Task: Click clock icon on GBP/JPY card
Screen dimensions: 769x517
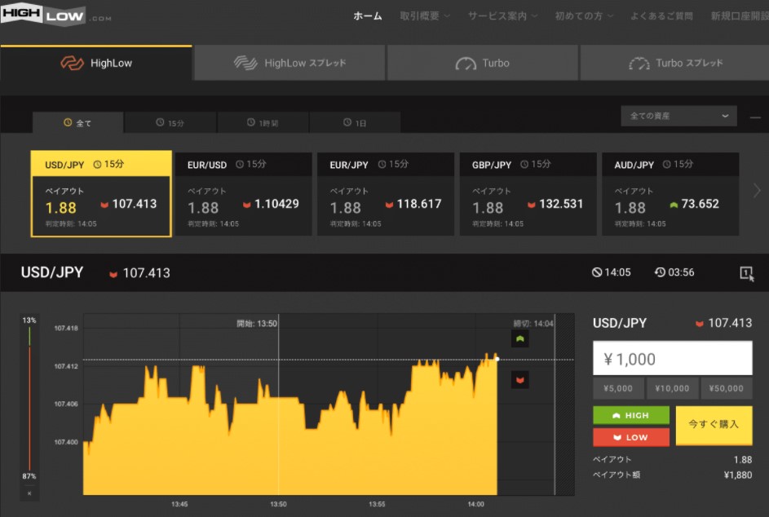Action: pyautogui.click(x=524, y=165)
